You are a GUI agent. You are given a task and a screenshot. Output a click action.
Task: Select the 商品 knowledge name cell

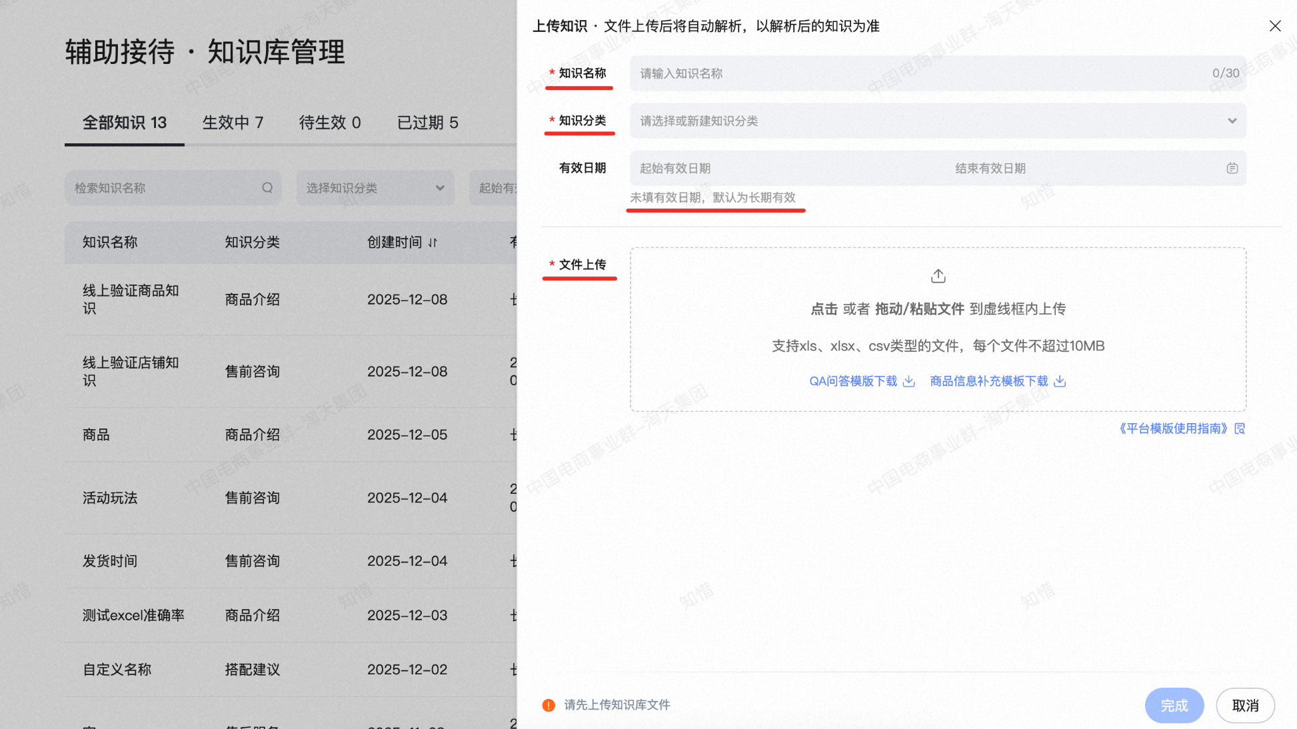click(96, 435)
